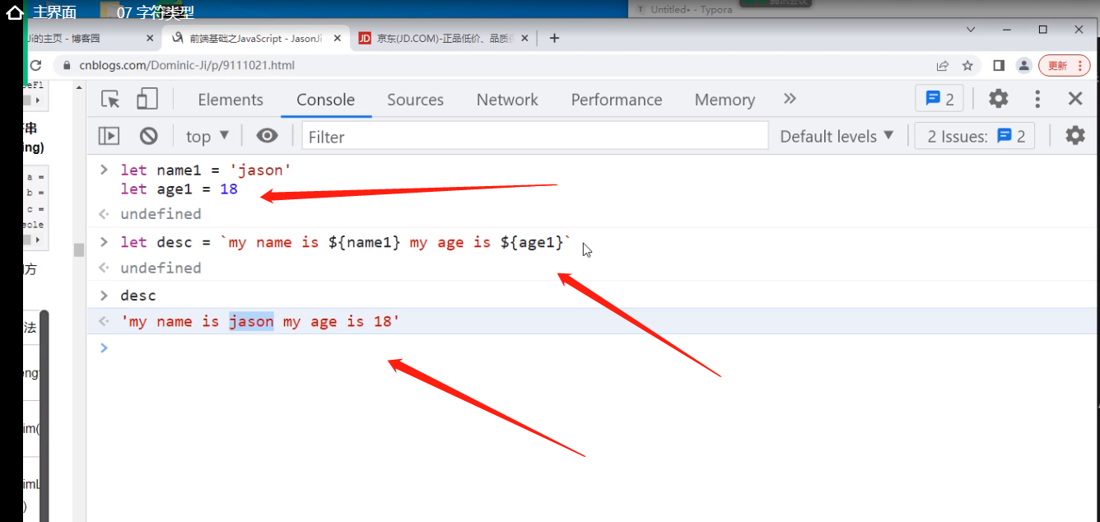Click the cnblogs.com address bar URL
Screen dimensions: 1100x522
tap(187, 65)
